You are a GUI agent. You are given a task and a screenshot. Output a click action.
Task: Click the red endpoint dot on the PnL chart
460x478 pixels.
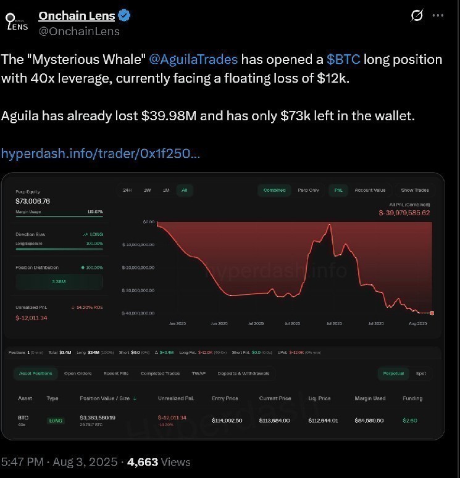tap(432, 313)
